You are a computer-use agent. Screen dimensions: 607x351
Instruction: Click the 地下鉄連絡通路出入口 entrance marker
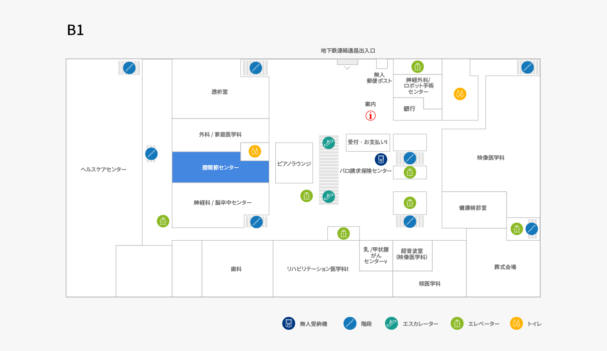347,62
